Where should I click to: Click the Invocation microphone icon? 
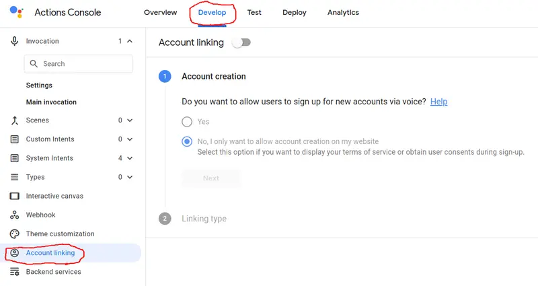pos(14,41)
